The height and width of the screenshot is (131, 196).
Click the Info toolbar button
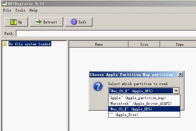[79, 22]
